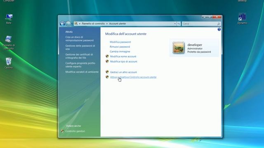
Task: Click the refresh button beside address bar
Action: tap(179, 24)
